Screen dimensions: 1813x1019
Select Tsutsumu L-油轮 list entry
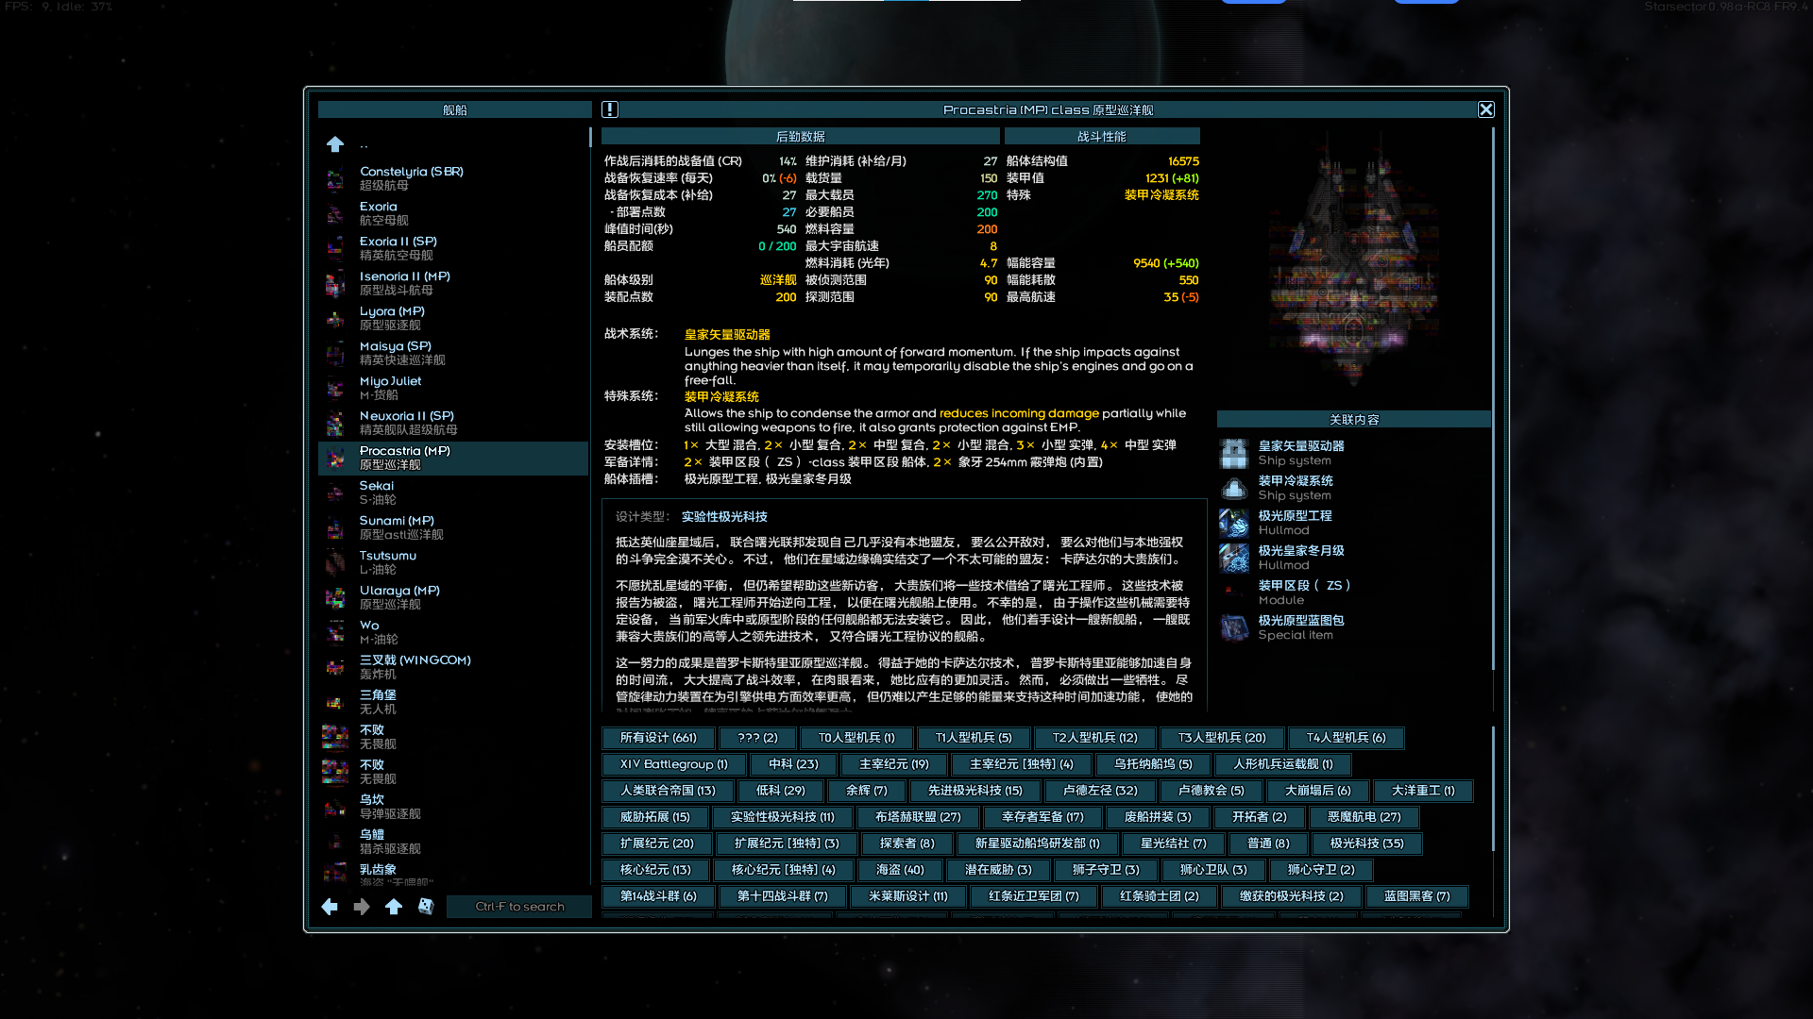453,563
